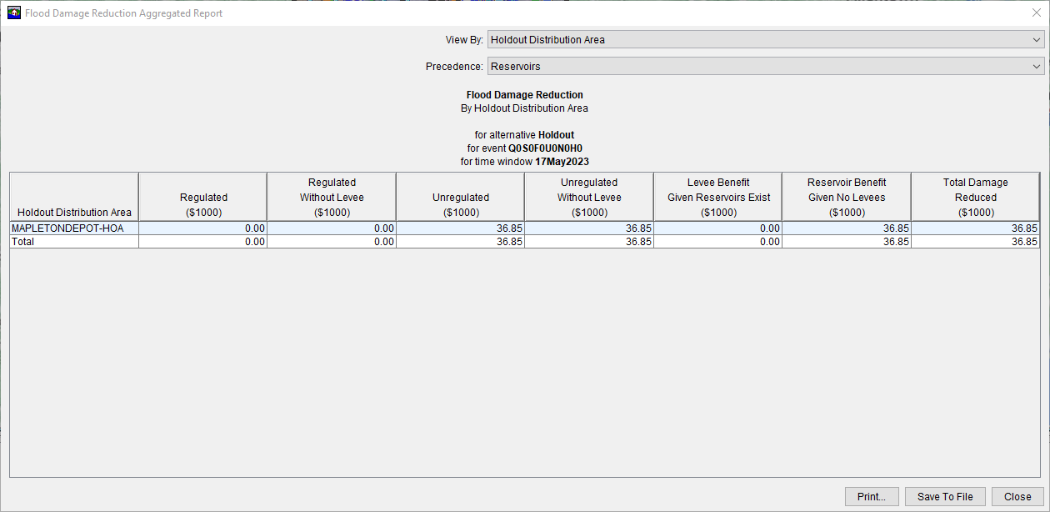Click the Save To File button
Viewport: 1050px width, 512px height.
[x=945, y=496]
